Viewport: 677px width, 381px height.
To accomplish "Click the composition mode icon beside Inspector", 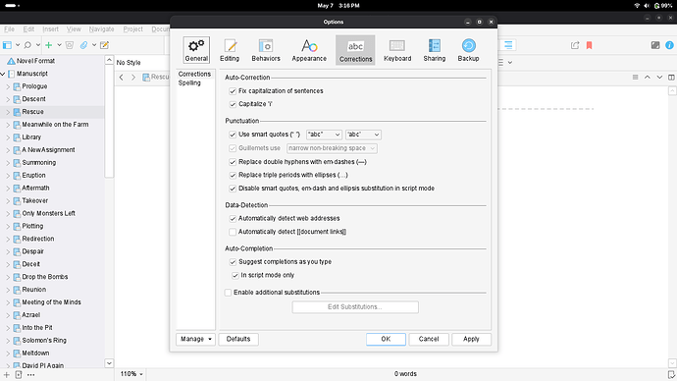I will tap(655, 45).
